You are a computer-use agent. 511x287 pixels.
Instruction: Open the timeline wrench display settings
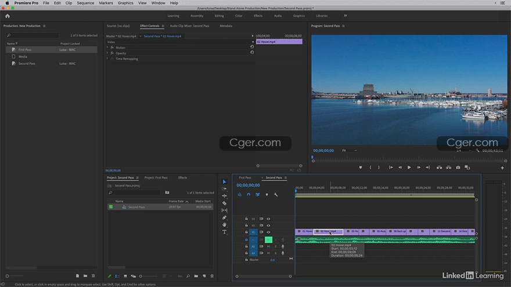click(x=276, y=195)
